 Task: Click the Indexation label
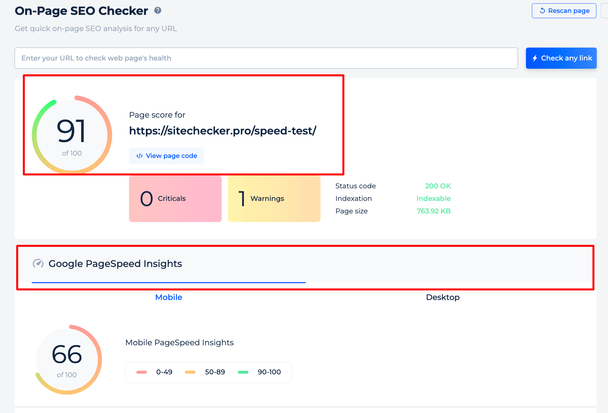pos(354,199)
